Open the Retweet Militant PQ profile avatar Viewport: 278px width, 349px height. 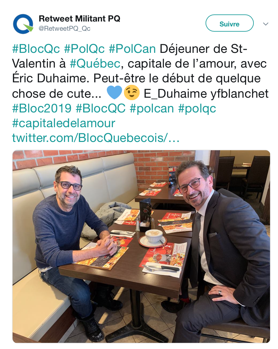pyautogui.click(x=23, y=24)
